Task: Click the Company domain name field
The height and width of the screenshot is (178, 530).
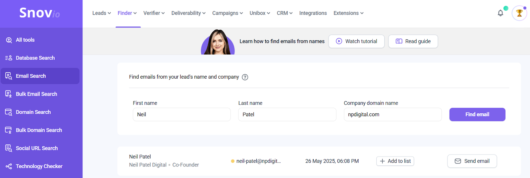Action: point(393,115)
